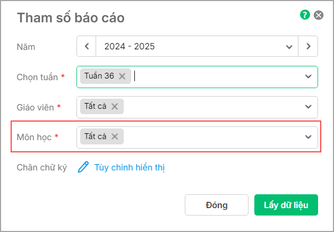334x232 pixels.
Task: Click the Lấy dữ liệu button
Action: tap(286, 205)
